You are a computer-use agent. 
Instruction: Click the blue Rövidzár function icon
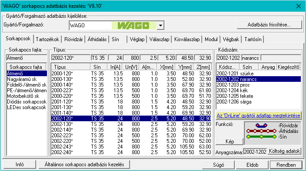tap(261, 126)
